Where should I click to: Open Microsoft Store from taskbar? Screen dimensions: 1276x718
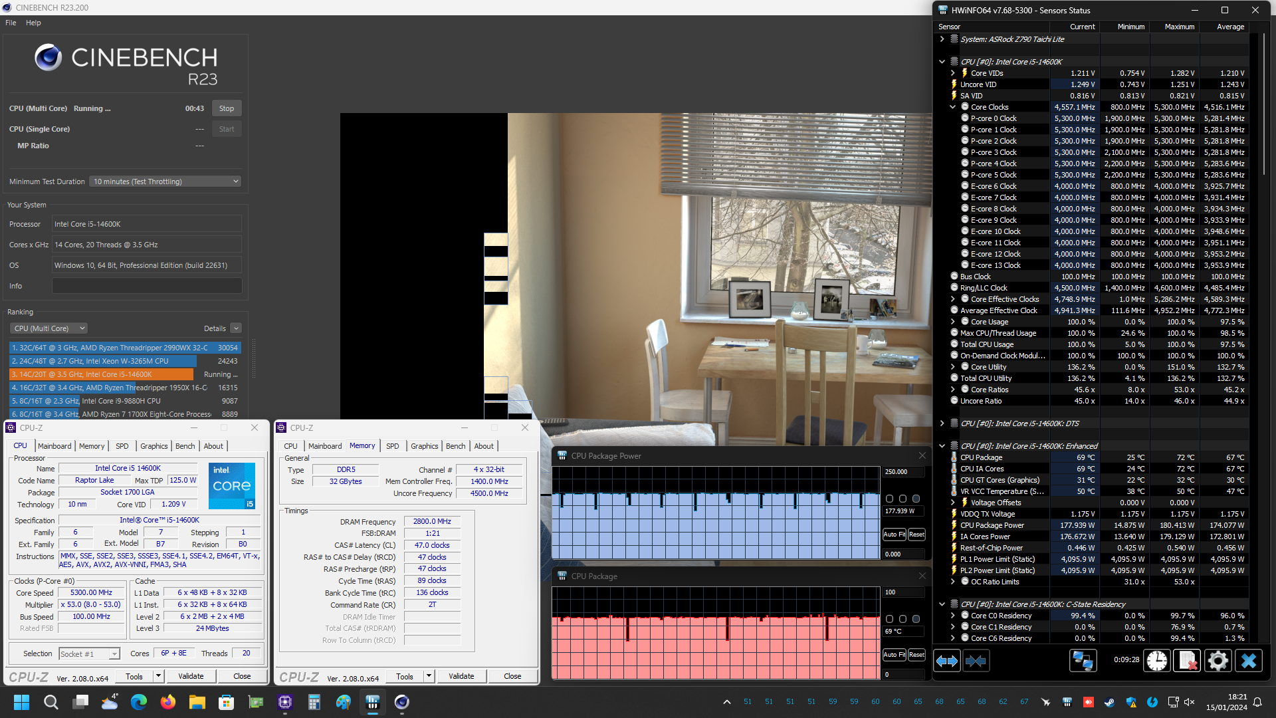(226, 702)
